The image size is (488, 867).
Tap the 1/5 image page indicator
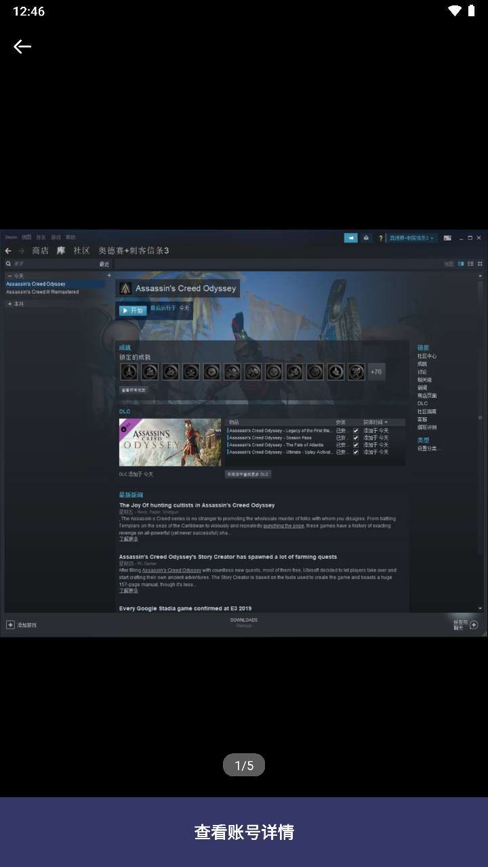[x=244, y=765]
